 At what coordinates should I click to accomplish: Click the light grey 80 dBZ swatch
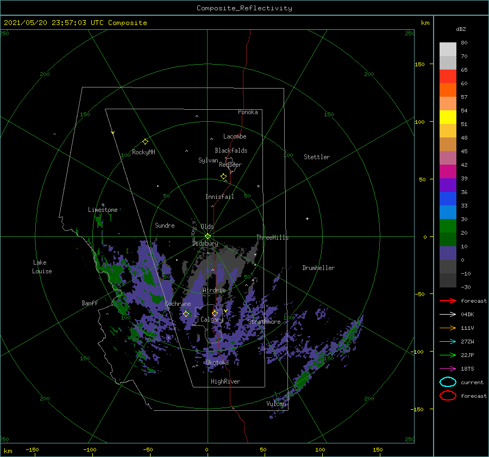448,49
